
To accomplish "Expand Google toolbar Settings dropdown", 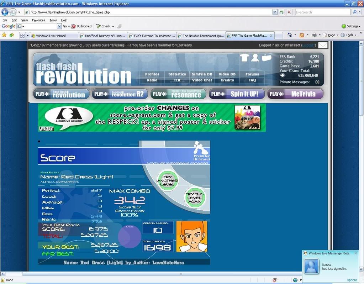I will click(x=351, y=26).
